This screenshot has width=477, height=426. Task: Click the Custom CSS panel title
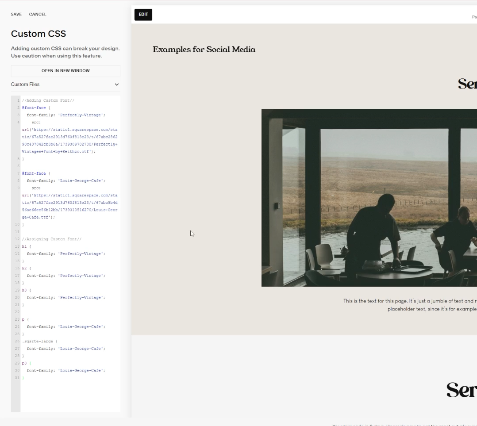(x=38, y=34)
